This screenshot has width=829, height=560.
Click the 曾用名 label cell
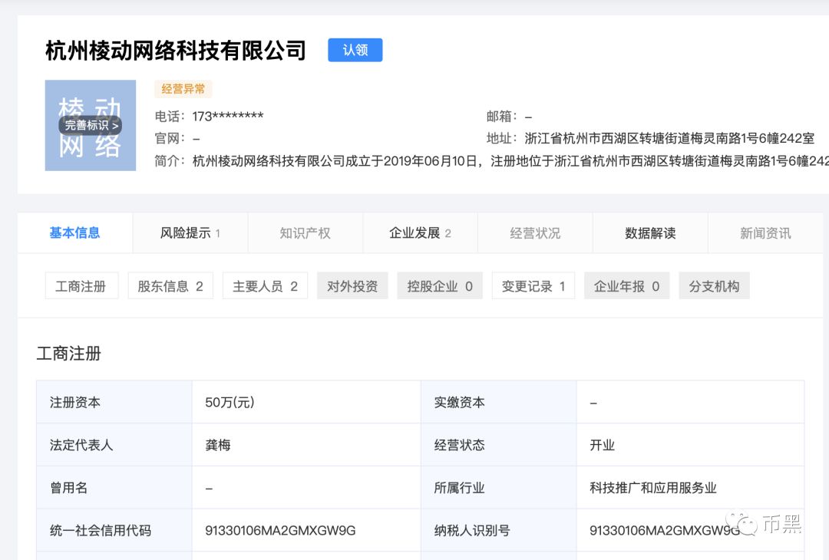114,488
